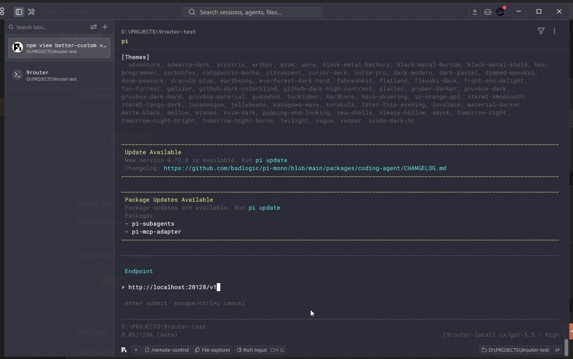
Task: Click 'enter submit escape/ctrl+c cancel' hint
Action: click(185, 303)
